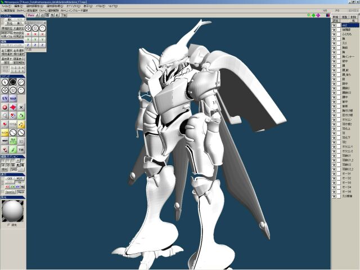Select the red sphere primitive tool
This screenshot has width=360, height=270.
pyautogui.click(x=4, y=107)
